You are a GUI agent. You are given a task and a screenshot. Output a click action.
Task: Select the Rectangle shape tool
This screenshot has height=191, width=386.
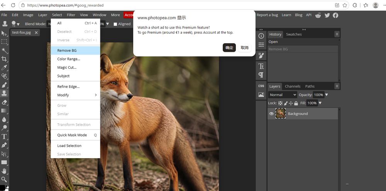tap(4, 162)
